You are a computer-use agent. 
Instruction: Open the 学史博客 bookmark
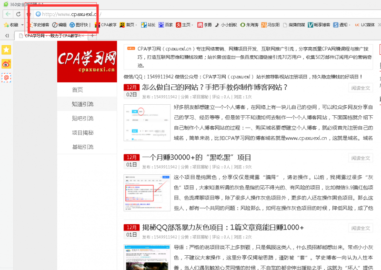pyautogui.click(x=38, y=25)
